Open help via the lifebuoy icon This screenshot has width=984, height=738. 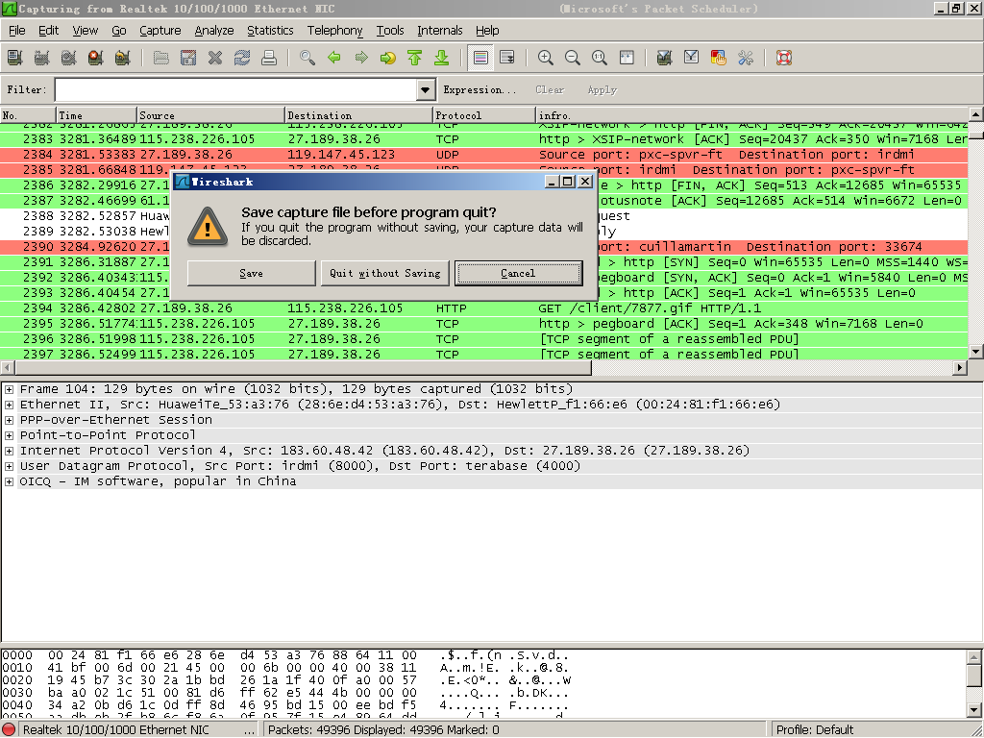click(x=784, y=58)
